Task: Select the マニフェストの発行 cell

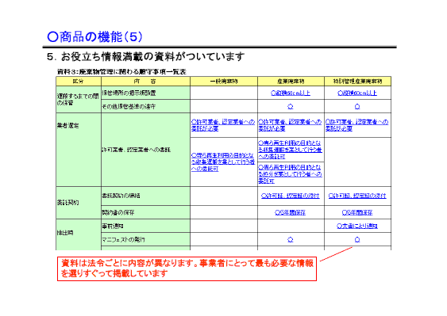Action: point(145,239)
